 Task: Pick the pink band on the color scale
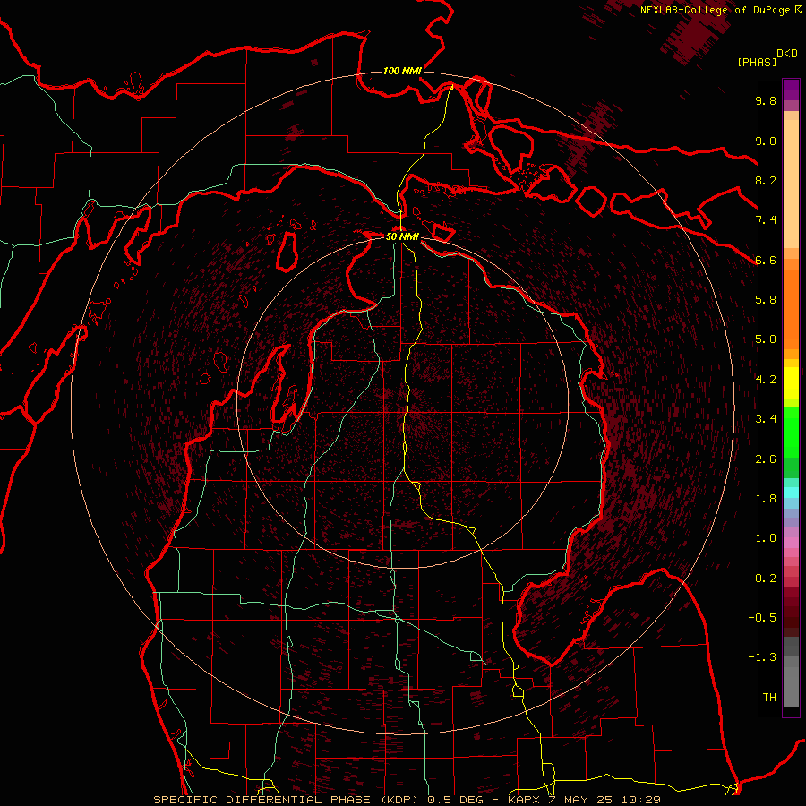tap(791, 543)
